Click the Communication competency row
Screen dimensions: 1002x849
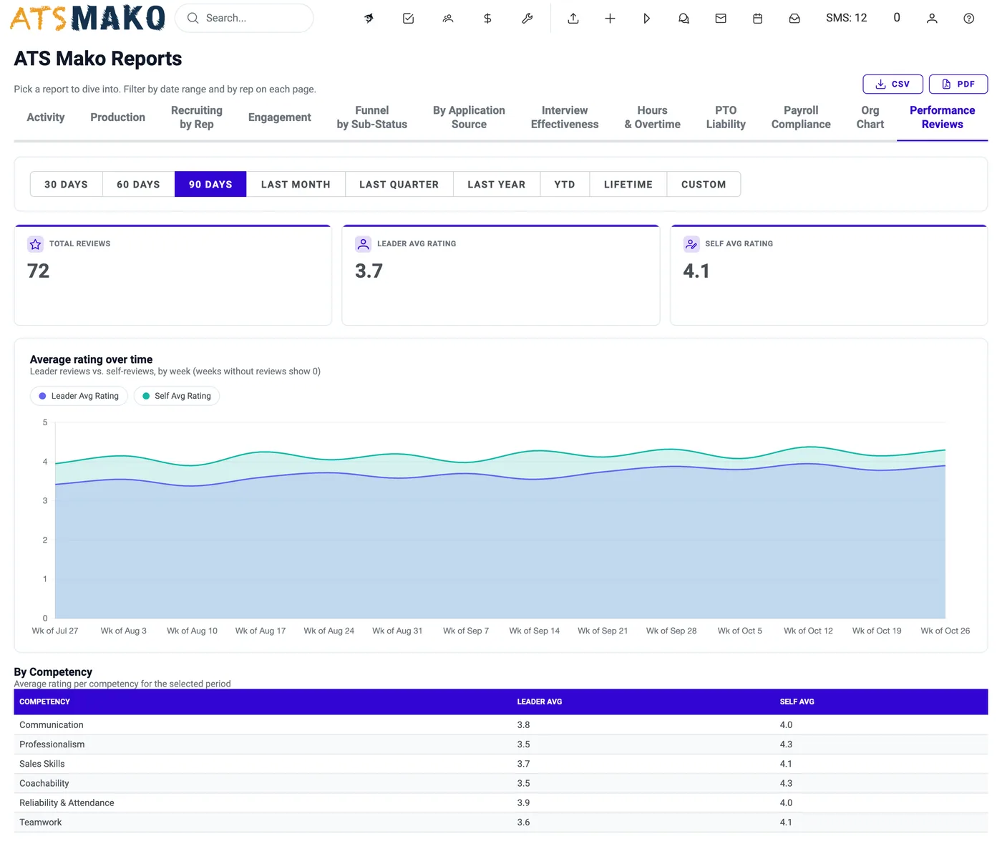(501, 725)
